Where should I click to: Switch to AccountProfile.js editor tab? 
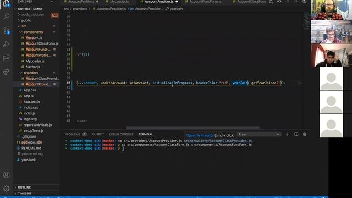tap(81, 2)
